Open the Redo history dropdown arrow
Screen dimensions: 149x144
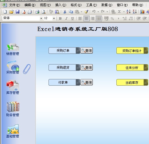(x=107, y=12)
